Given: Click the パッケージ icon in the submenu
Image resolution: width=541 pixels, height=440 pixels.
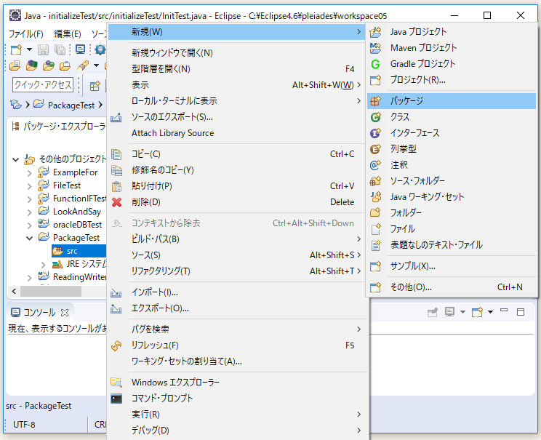Looking at the screenshot, I should point(375,101).
